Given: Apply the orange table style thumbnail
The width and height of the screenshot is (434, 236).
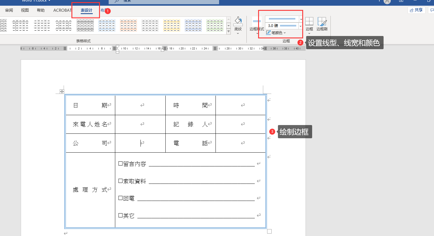Looking at the screenshot, I should point(128,25).
